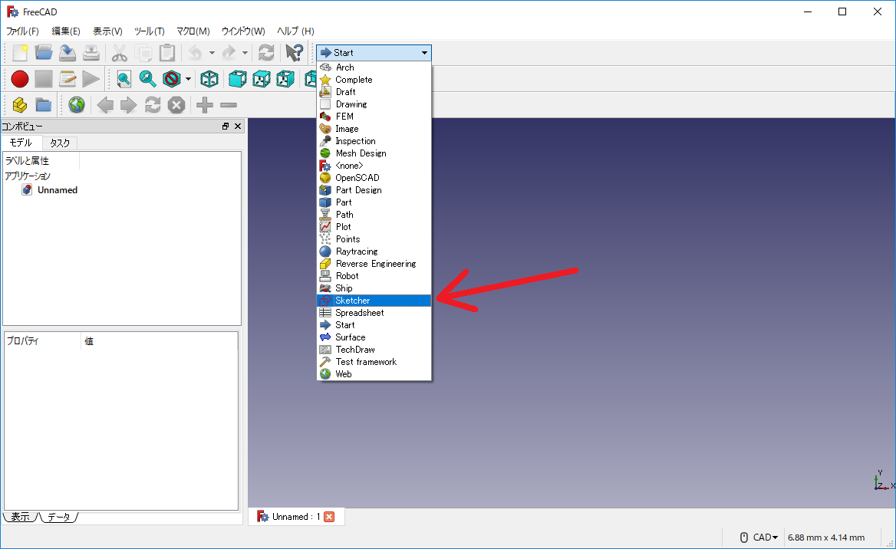Select the データ tab under the property panel
896x549 pixels.
coord(59,517)
